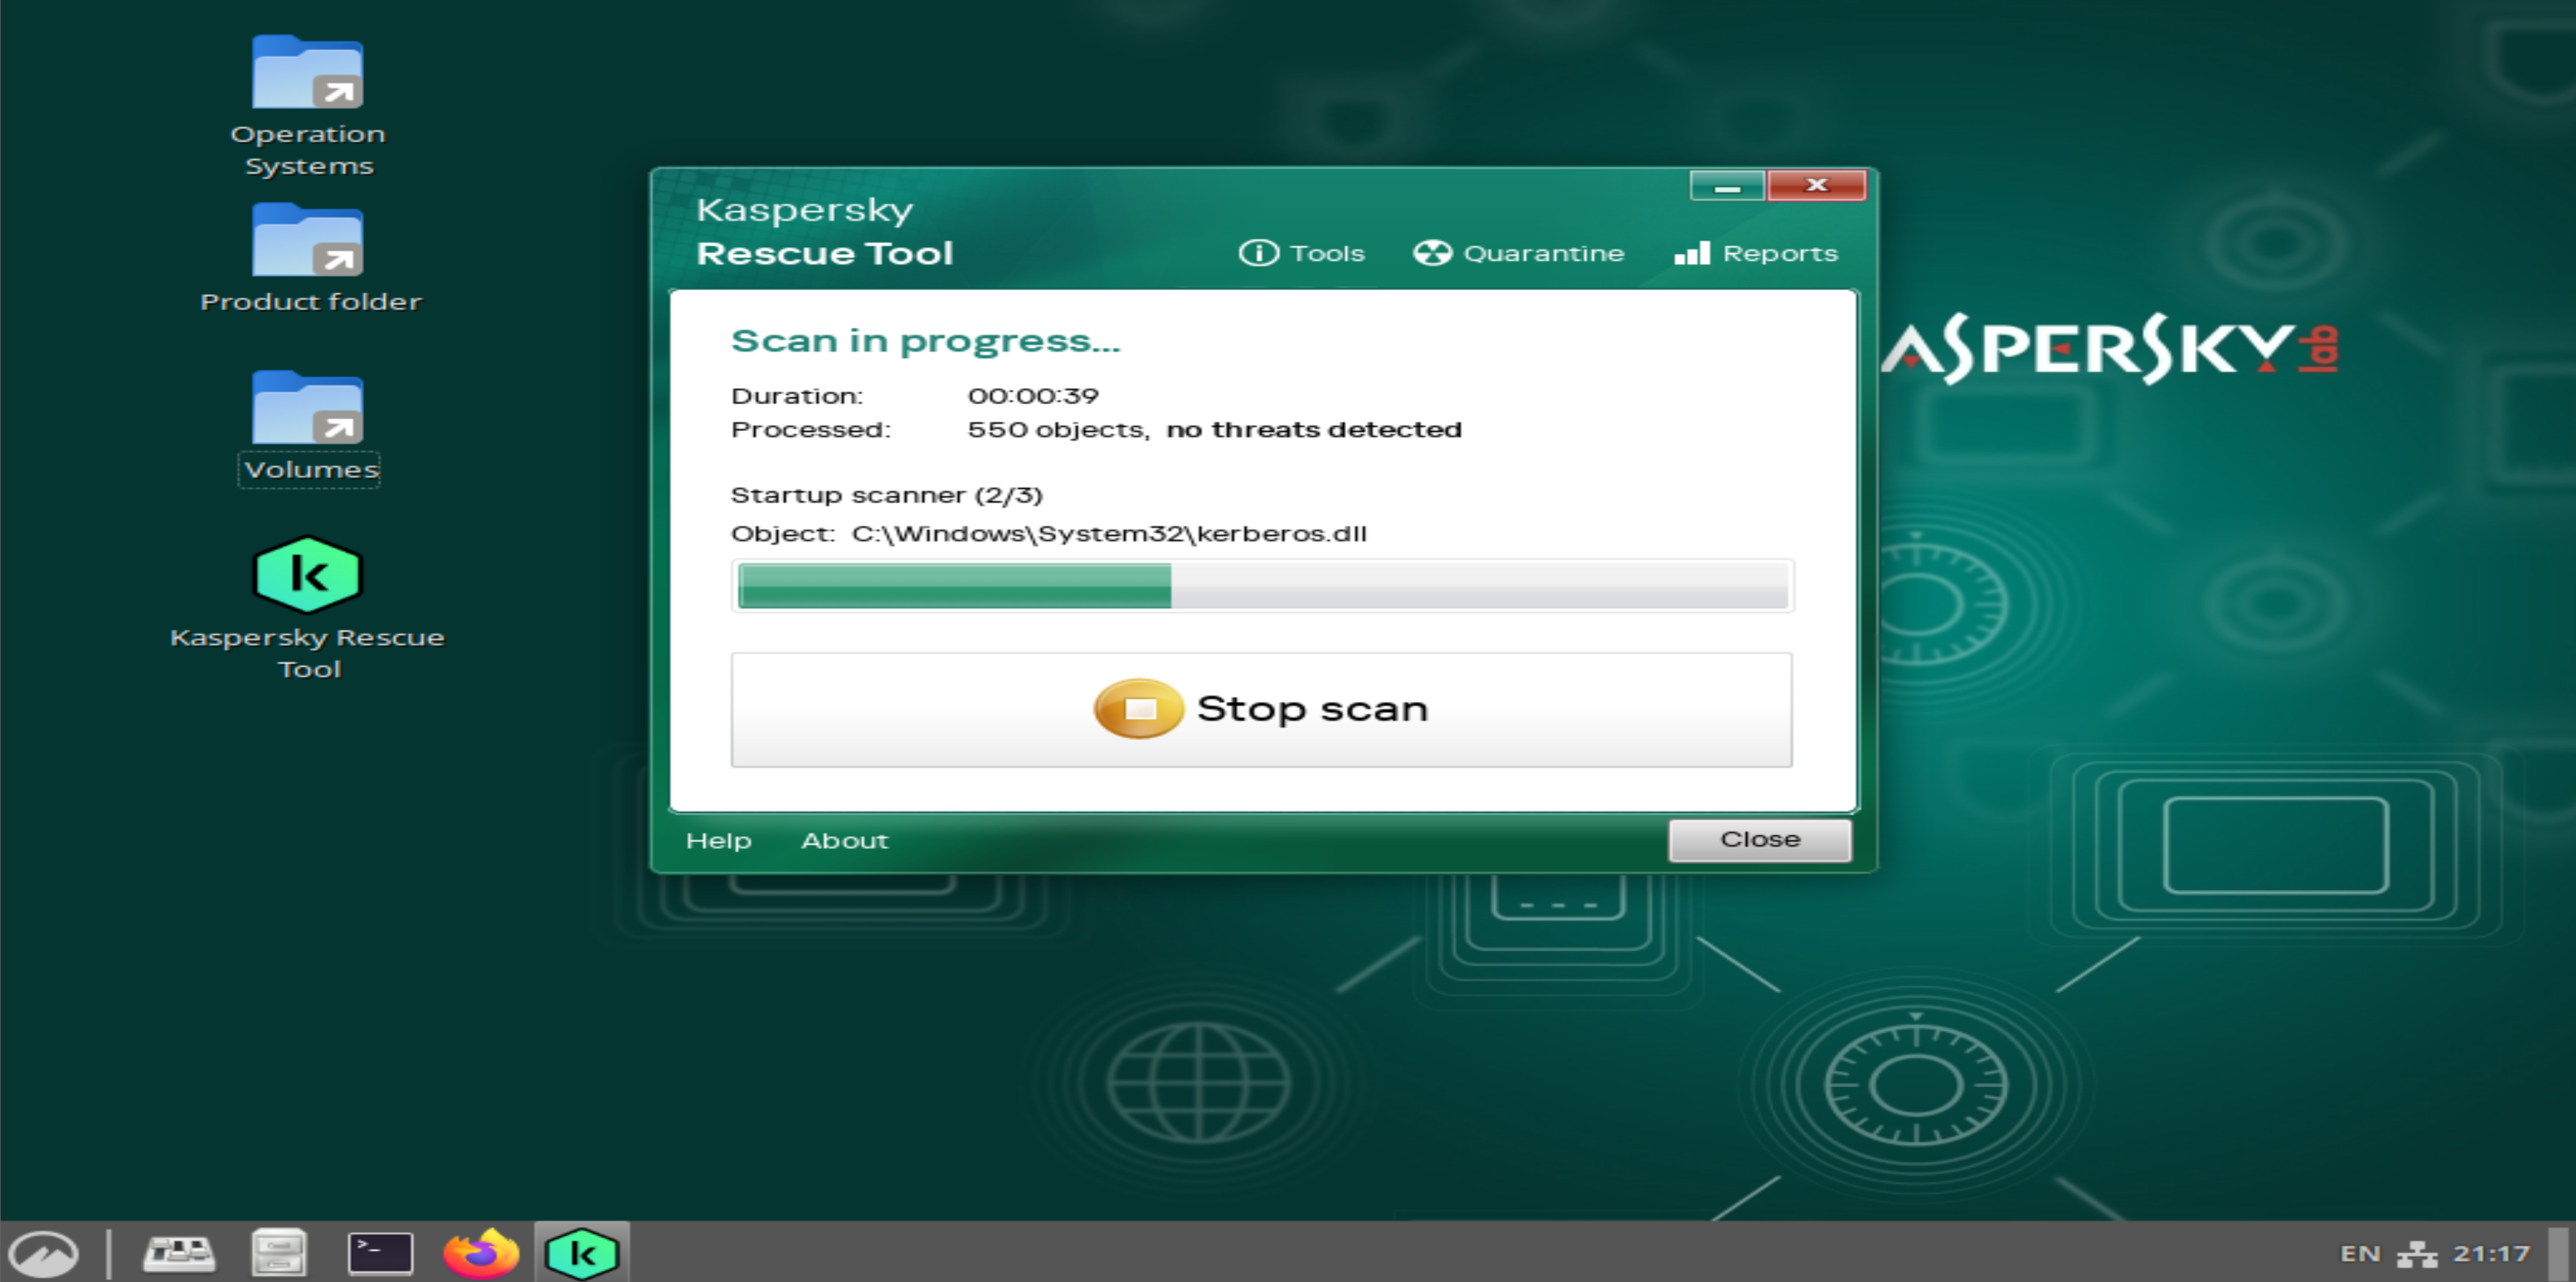Screen dimensions: 2576x1282
Task: Click the 'Duration:' label
Action: tap(797, 396)
